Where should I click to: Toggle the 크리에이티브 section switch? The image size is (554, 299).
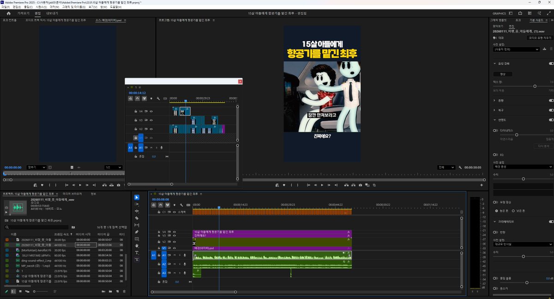[x=551, y=221]
